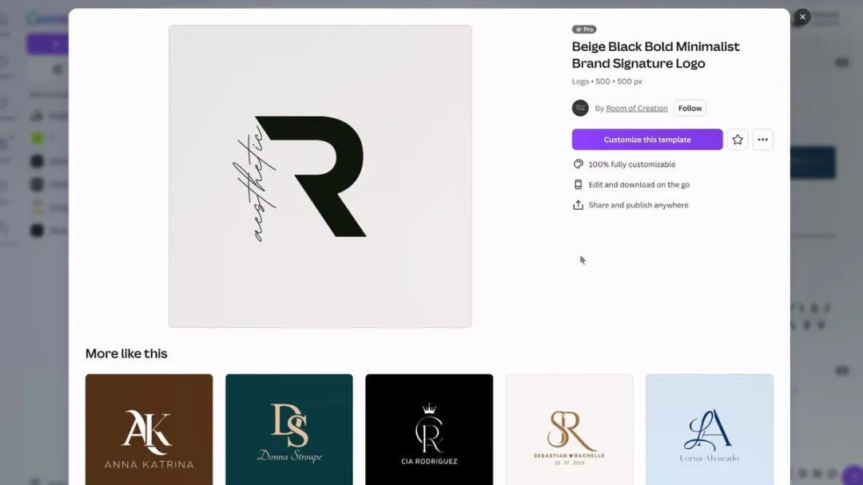
Task: Click the Room of Creation avatar
Action: pos(580,108)
